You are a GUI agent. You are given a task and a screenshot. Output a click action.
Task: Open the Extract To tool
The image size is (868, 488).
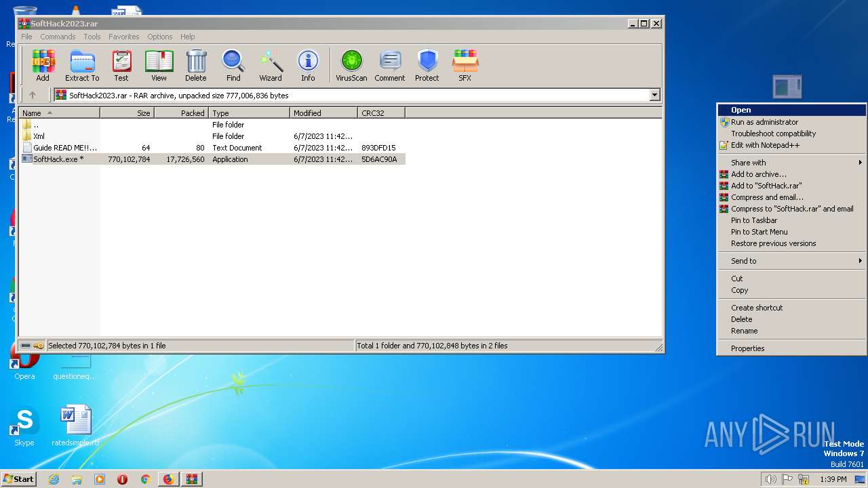(x=82, y=66)
